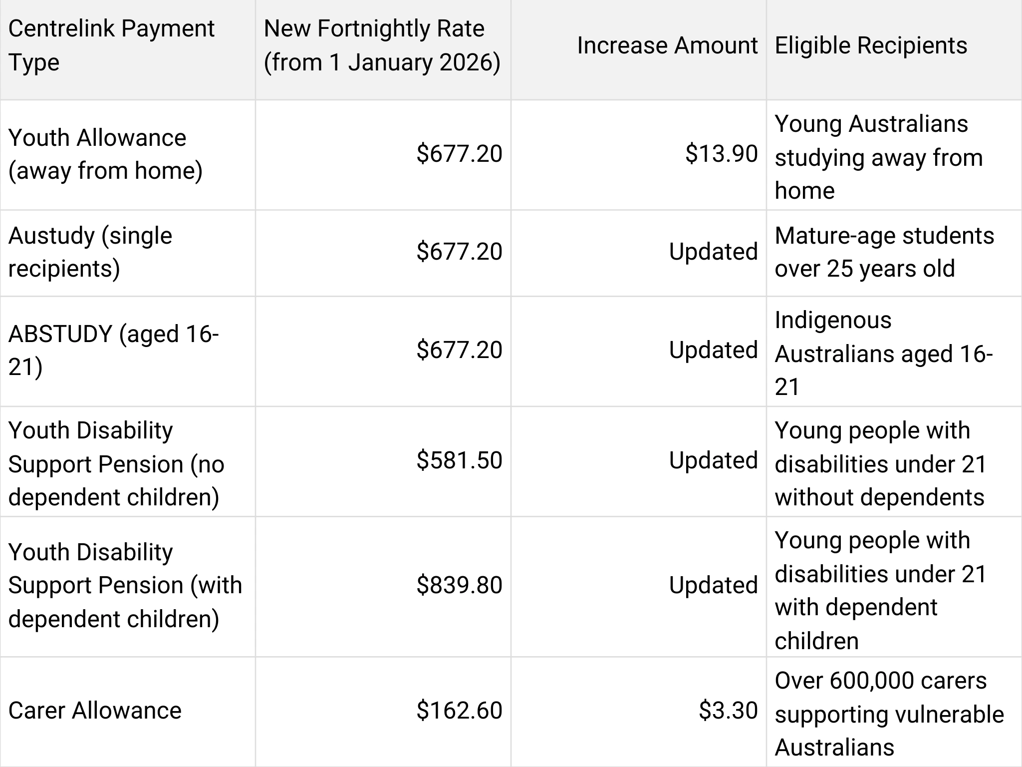Click the Centrelink Payment Type column header
This screenshot has width=1022, height=767.
tap(111, 45)
